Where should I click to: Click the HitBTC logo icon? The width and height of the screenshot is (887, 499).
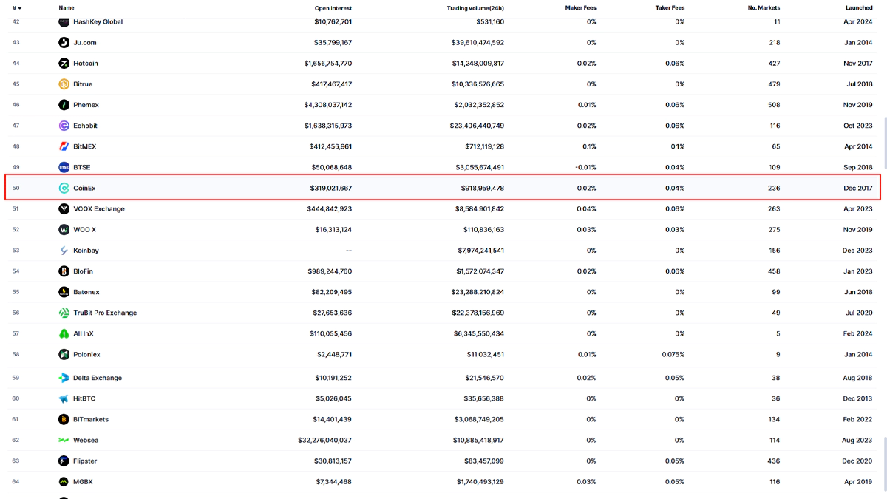click(64, 398)
